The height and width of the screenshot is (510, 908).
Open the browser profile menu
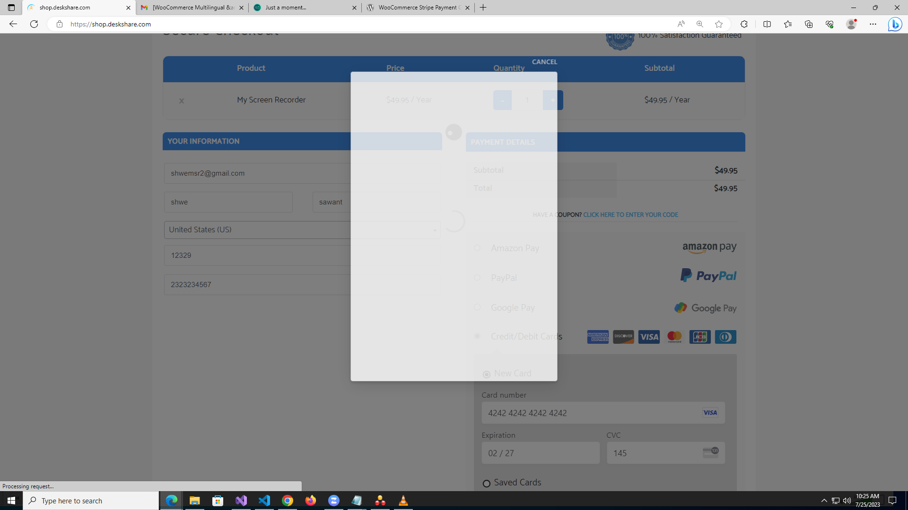click(x=851, y=24)
